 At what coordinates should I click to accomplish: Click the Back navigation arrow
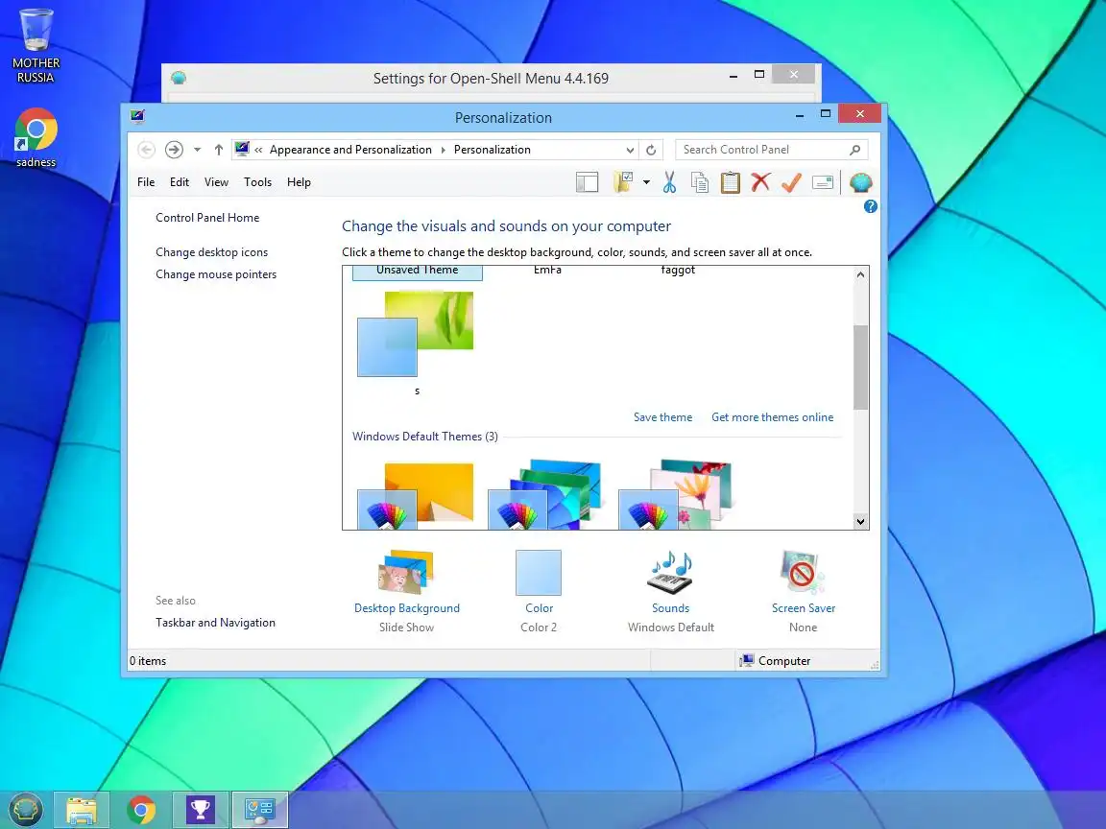(146, 150)
